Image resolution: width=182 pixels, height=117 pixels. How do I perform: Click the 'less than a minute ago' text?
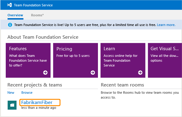pos(39,108)
